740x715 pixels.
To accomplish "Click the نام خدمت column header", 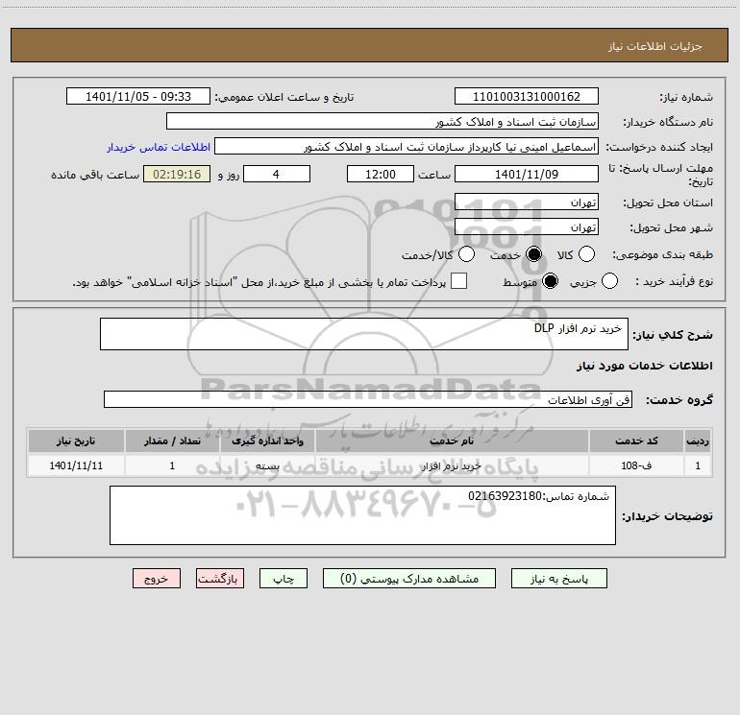I will (452, 441).
